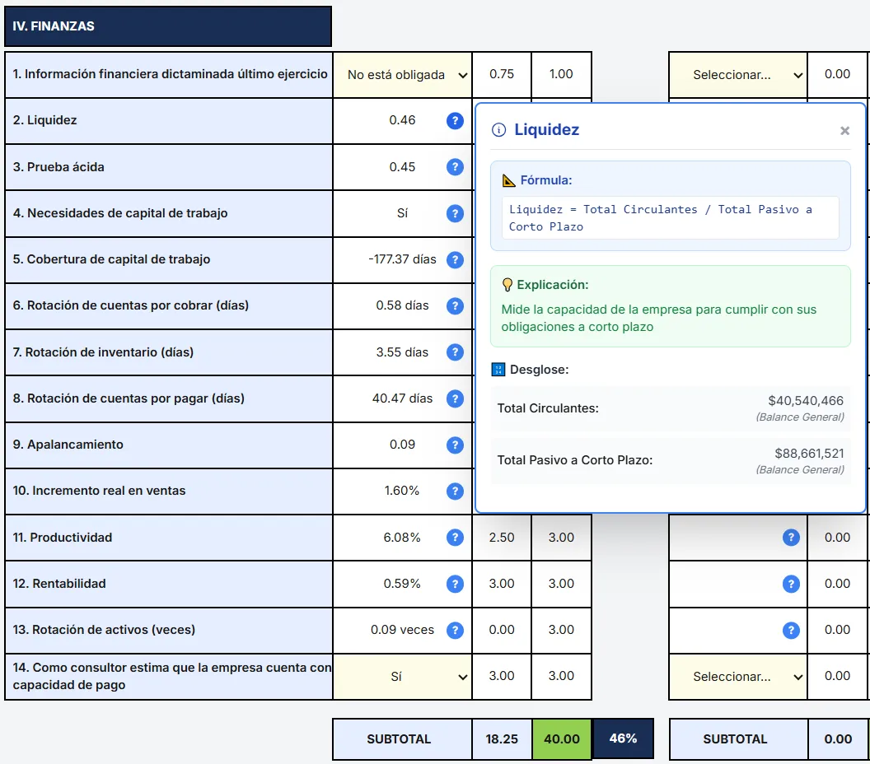Open the bottom-right 'Seleccionar...' dropdown
Image resolution: width=870 pixels, height=764 pixels.
point(738,677)
